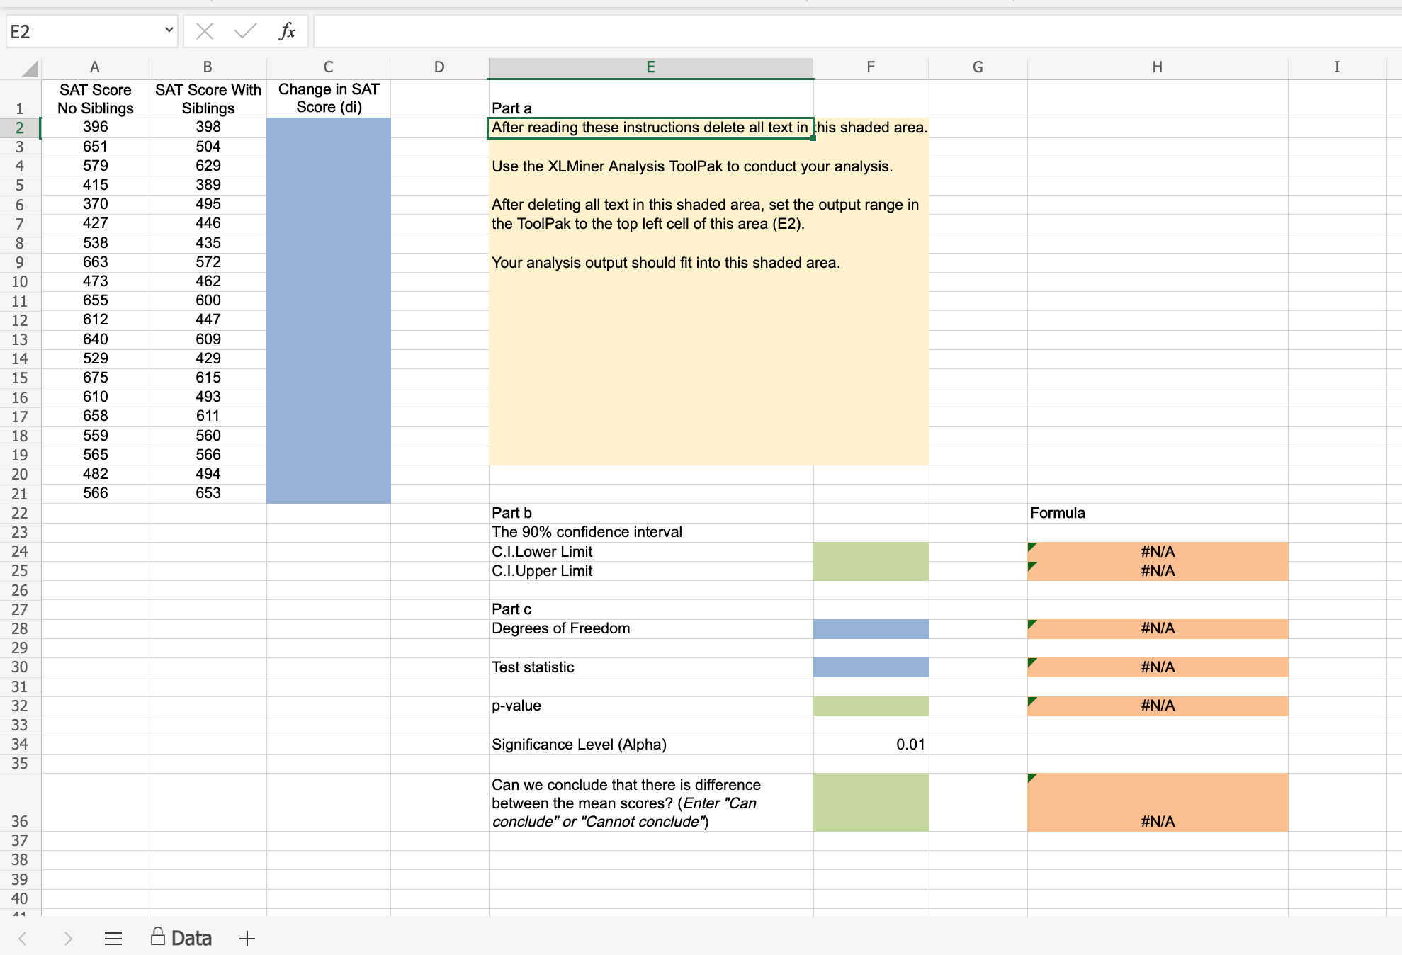This screenshot has height=955, width=1402.
Task: Select the #N/A cell next to C.I.Lower Limit
Action: 1157,552
